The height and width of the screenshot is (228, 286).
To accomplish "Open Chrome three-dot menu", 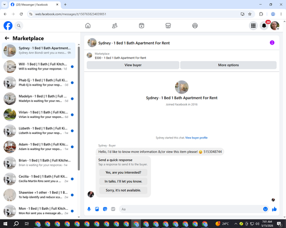I will (281, 14).
